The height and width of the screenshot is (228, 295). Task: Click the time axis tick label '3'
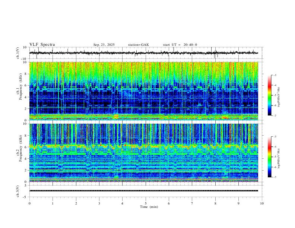[99, 203]
